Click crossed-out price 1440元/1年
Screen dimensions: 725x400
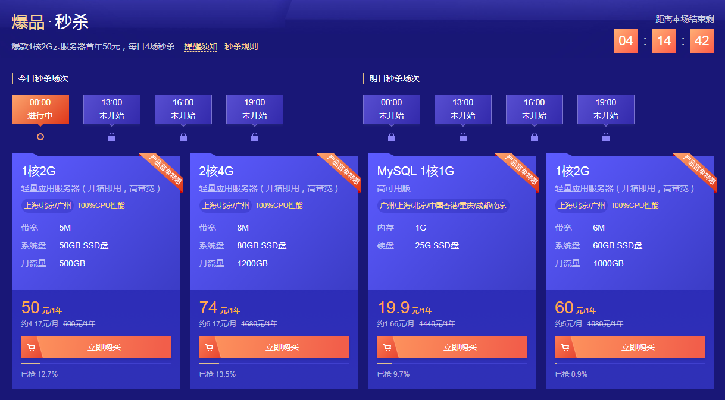[437, 324]
